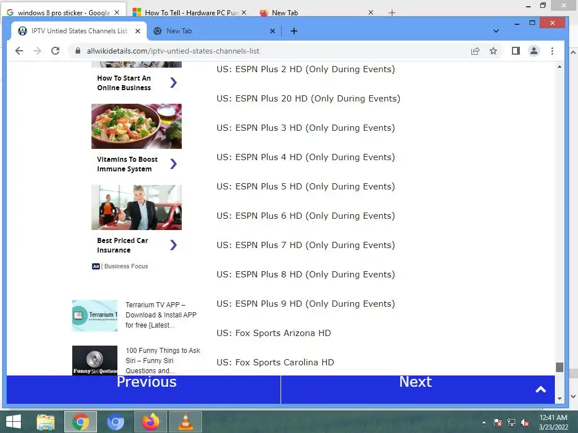578x433 pixels.
Task: Open Vitamins To Boost Immune System ad
Action: click(127, 164)
